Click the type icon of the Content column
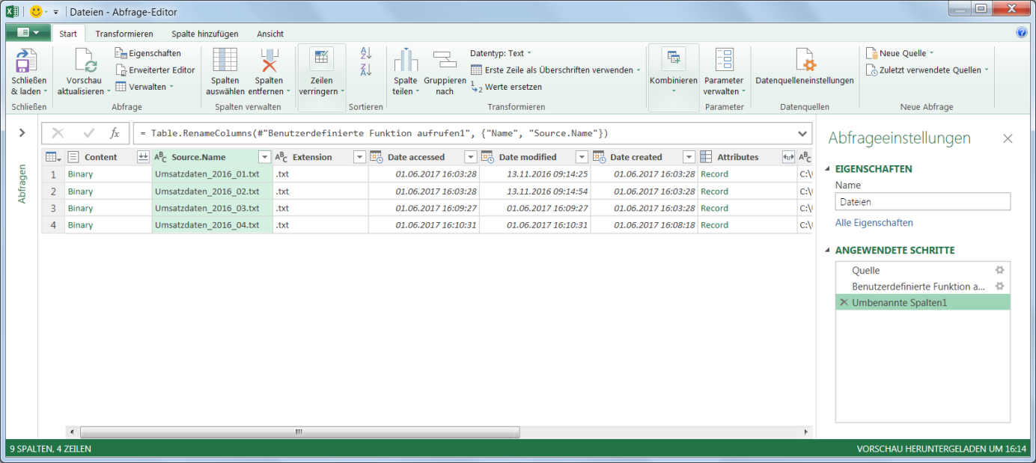The image size is (1036, 463). [73, 157]
